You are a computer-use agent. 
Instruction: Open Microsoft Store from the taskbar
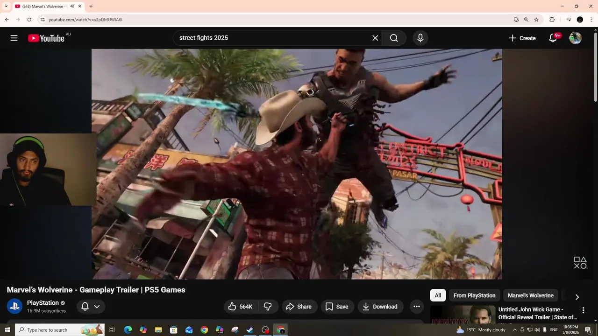pos(174,330)
